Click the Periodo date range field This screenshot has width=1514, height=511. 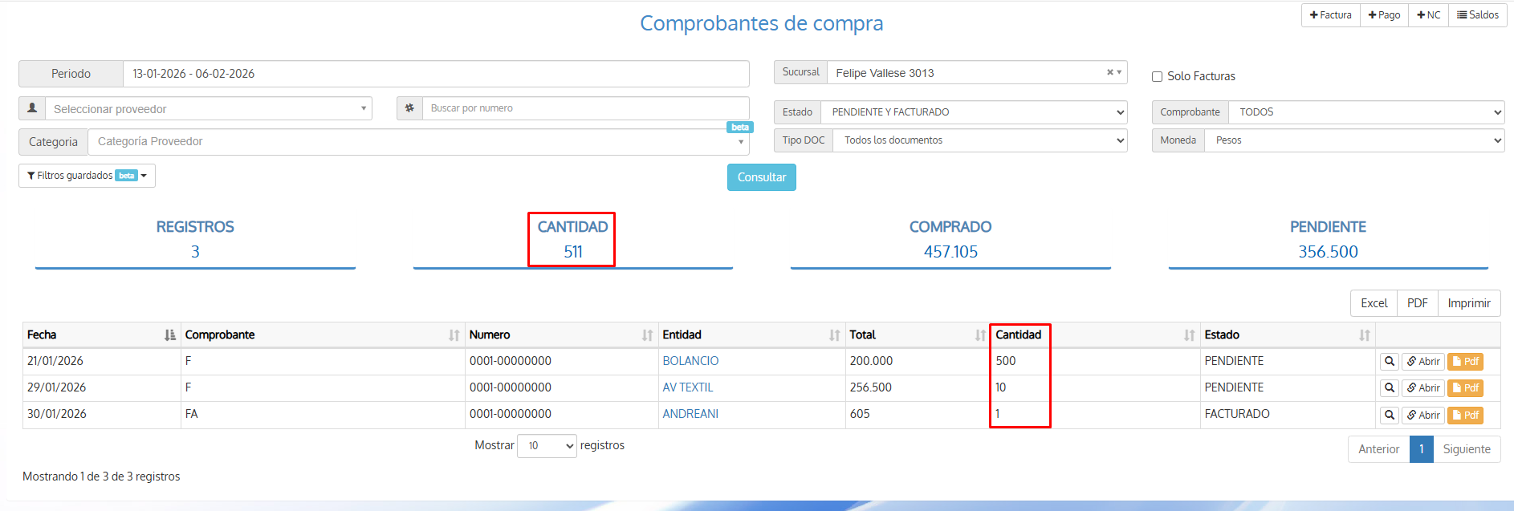436,74
